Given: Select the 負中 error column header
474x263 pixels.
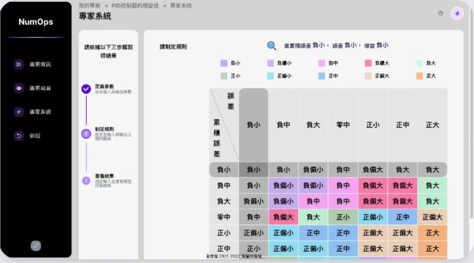Looking at the screenshot, I should [x=284, y=125].
